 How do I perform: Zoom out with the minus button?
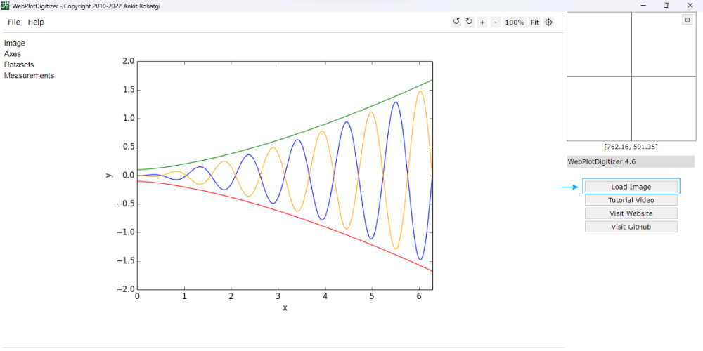click(x=496, y=22)
